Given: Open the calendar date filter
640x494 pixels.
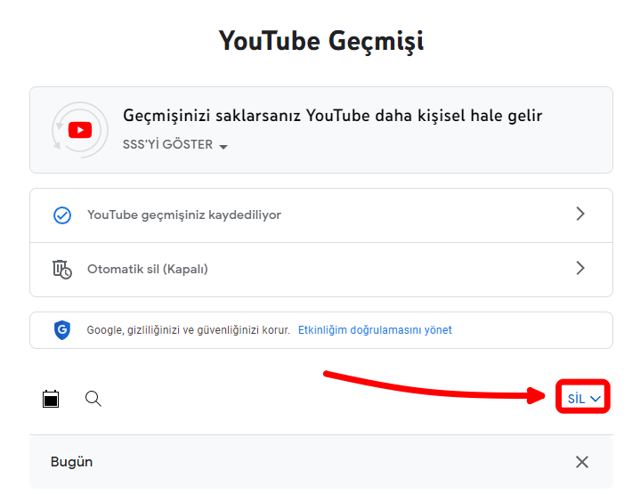Looking at the screenshot, I should [x=51, y=399].
